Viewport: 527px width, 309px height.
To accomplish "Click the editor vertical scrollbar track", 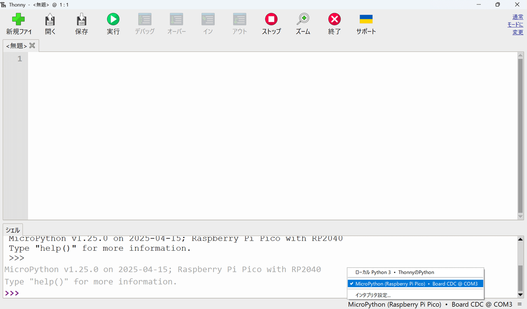I will [520, 135].
